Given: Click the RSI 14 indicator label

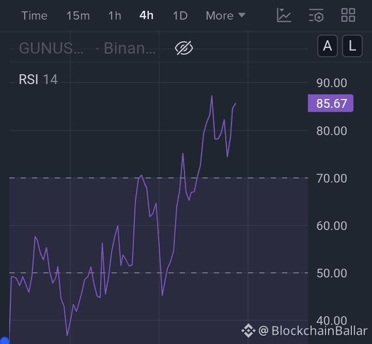Looking at the screenshot, I should (38, 79).
